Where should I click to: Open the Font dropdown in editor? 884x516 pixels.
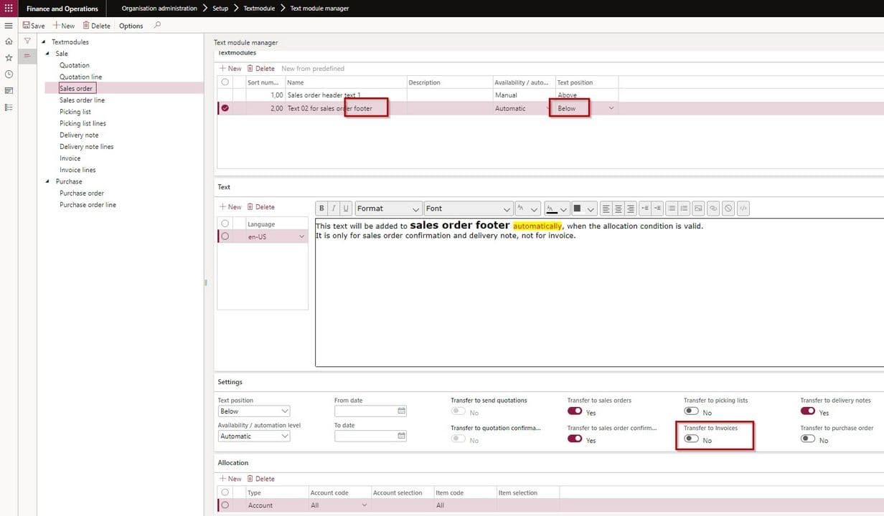(469, 209)
